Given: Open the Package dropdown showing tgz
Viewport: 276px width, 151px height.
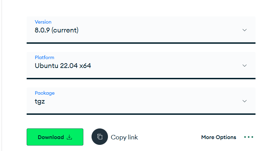Looking at the screenshot, I should coord(141,101).
